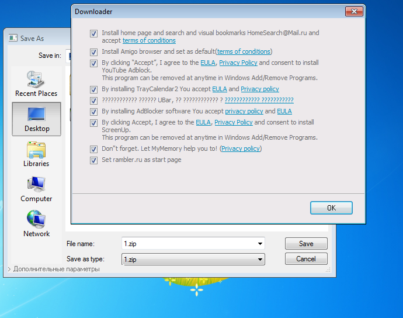Viewport: 403px width, 318px height.
Task: Click OK in Downloader dialog
Action: click(x=331, y=208)
